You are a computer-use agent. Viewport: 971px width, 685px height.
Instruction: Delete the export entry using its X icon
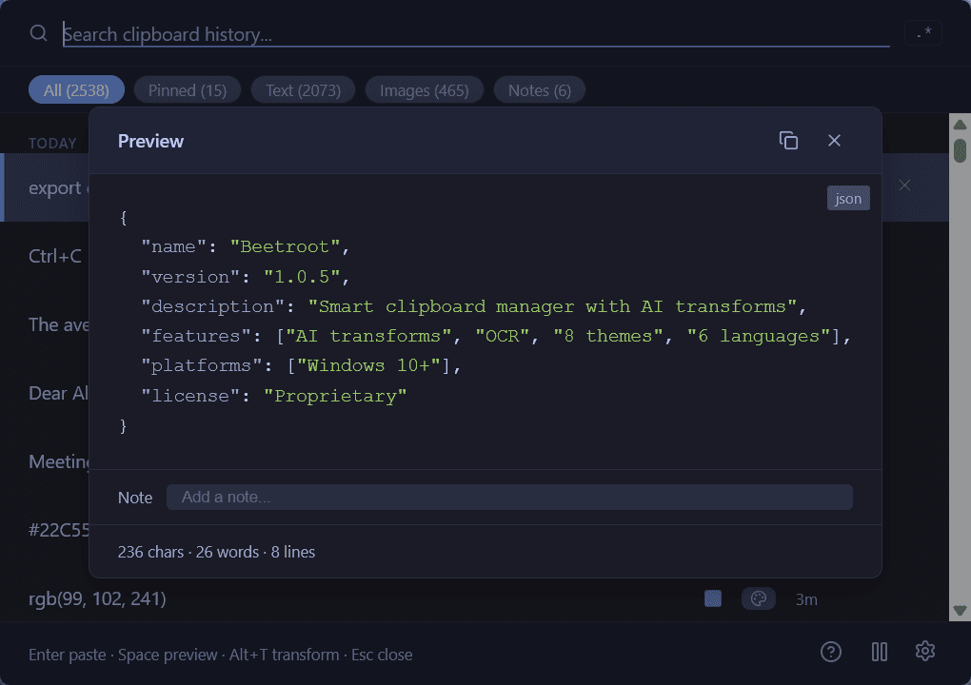903,185
